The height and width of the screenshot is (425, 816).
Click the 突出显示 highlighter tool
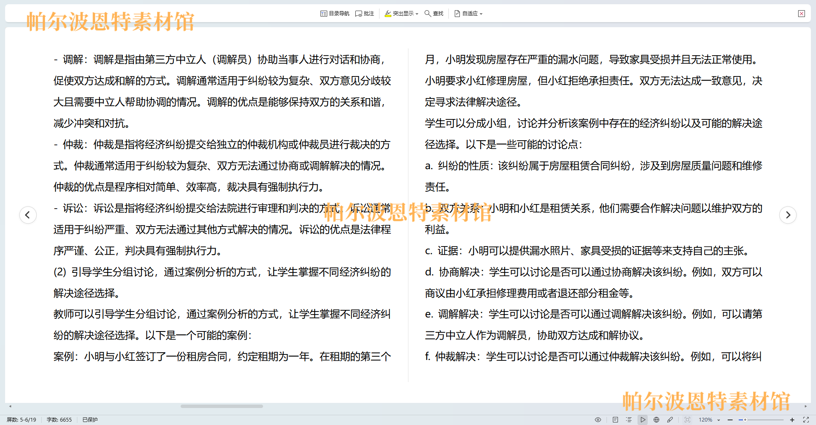(399, 14)
